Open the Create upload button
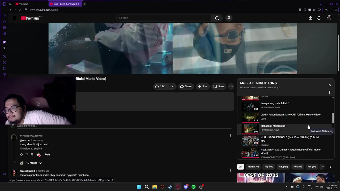Viewport: 340px width, 191px height. 310,18
